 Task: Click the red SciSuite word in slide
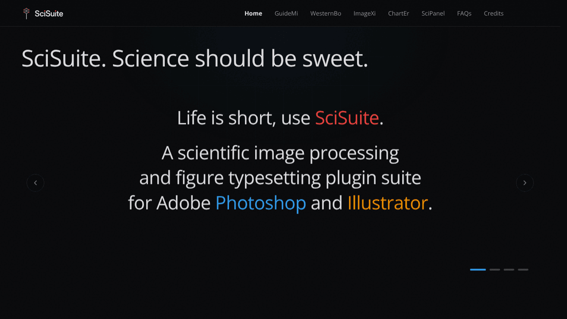coord(347,118)
